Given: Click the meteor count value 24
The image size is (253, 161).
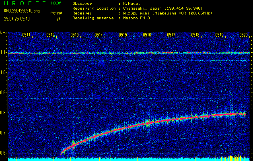Looking at the screenshot, I should [58, 19].
